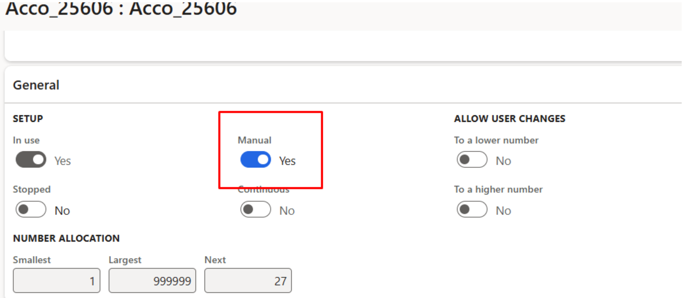Image resolution: width=684 pixels, height=298 pixels.
Task: Toggle the In use switch
Action: [31, 160]
